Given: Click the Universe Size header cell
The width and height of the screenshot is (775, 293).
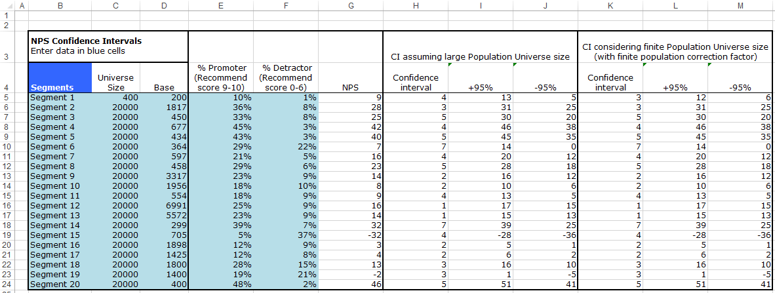Looking at the screenshot, I should [115, 78].
